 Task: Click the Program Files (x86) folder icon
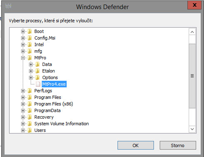(30, 104)
